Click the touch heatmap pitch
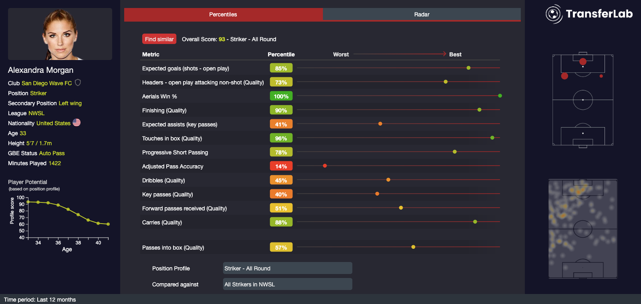Image resolution: width=641 pixels, height=304 pixels. click(x=583, y=229)
